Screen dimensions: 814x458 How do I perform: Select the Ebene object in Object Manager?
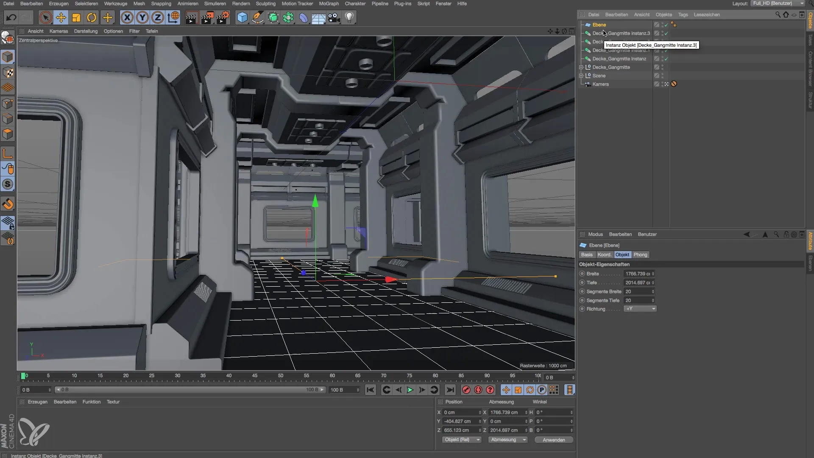(x=599, y=25)
